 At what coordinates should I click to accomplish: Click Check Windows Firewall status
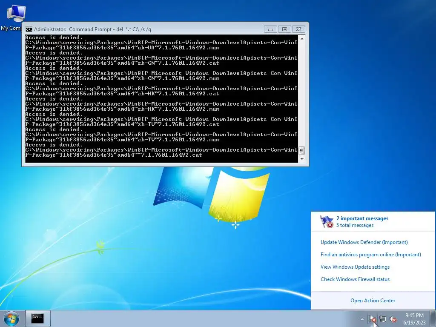[355, 279]
